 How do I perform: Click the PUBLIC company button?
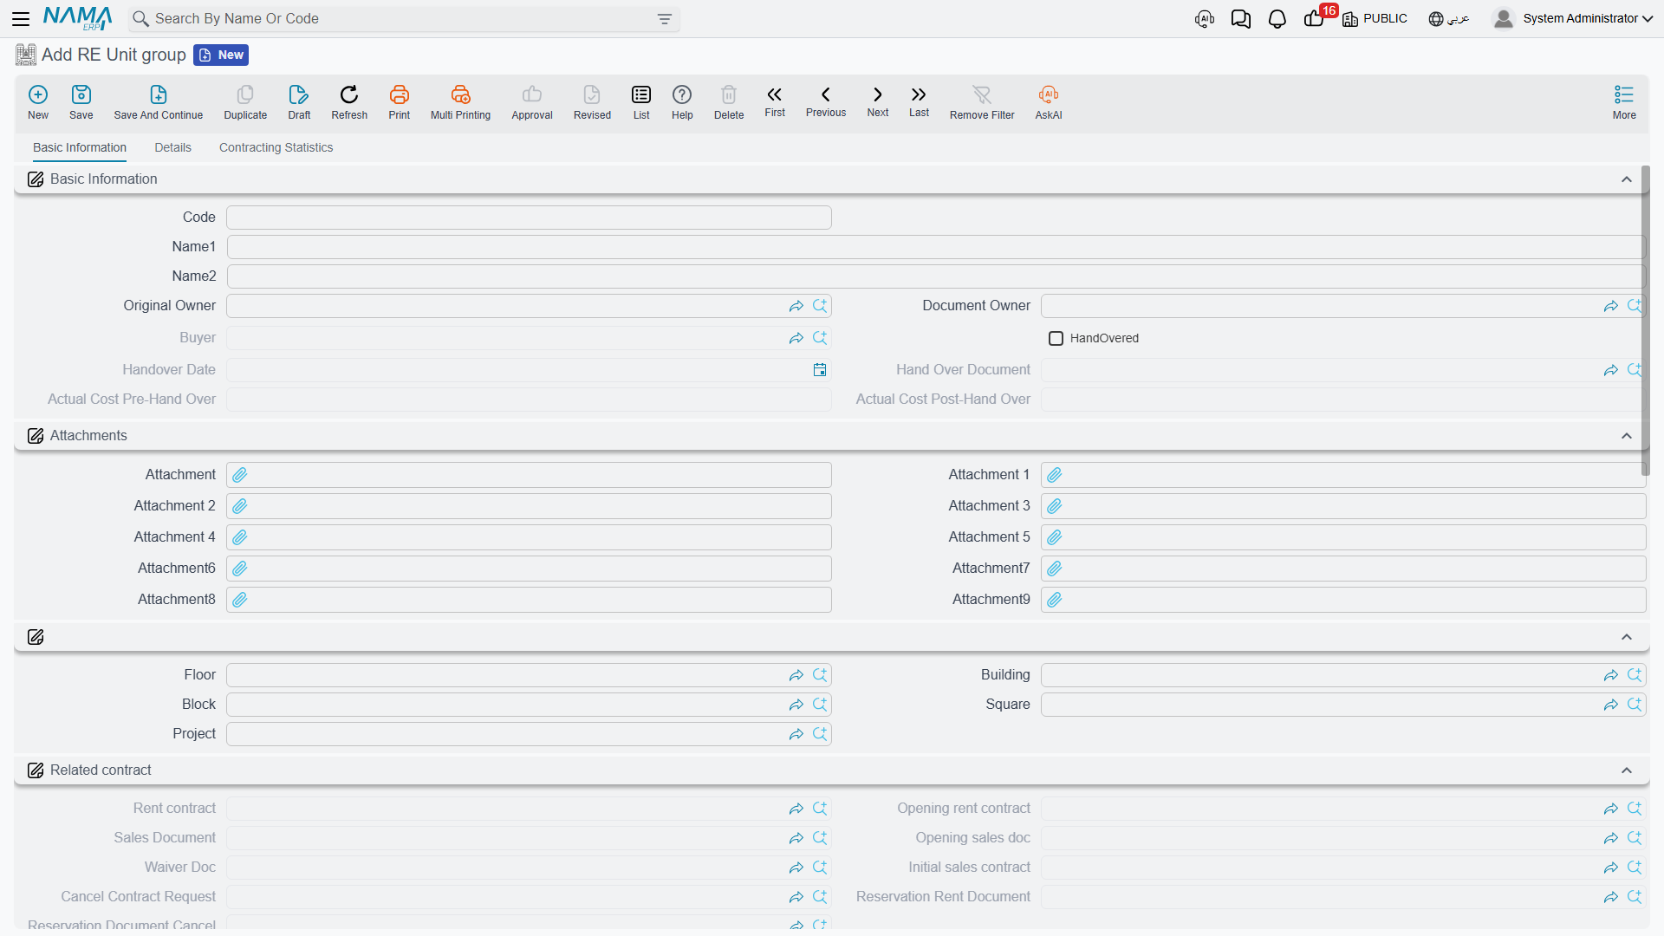pos(1375,18)
